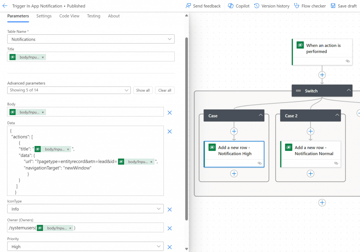Click plus button below the trigger card
This screenshot has width=360, height=252.
tap(322, 75)
